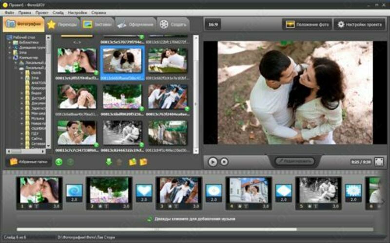Click the burst transition after slide 5
390x243 pixels.
click(353, 190)
